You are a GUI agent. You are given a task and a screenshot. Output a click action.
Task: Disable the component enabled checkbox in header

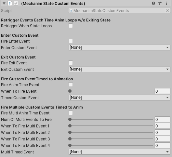pyautogui.click(x=16, y=3)
